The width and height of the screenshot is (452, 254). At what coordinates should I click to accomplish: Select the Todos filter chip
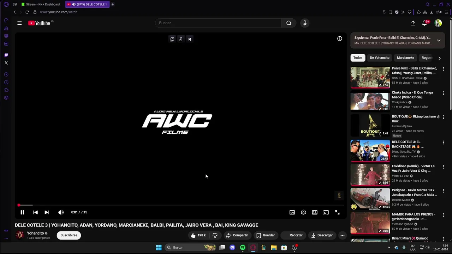(358, 58)
